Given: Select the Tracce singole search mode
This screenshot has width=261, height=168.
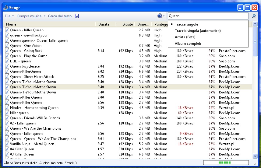Looking at the screenshot, I should point(186,24).
